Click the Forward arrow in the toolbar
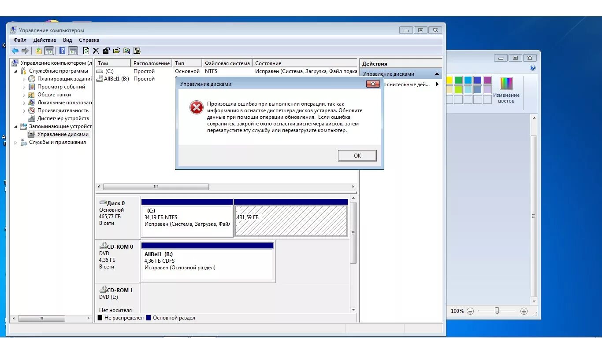The image size is (602, 338). (25, 51)
